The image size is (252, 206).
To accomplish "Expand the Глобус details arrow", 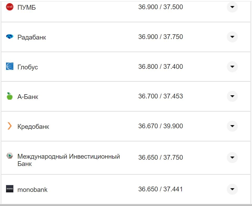I will point(232,66).
